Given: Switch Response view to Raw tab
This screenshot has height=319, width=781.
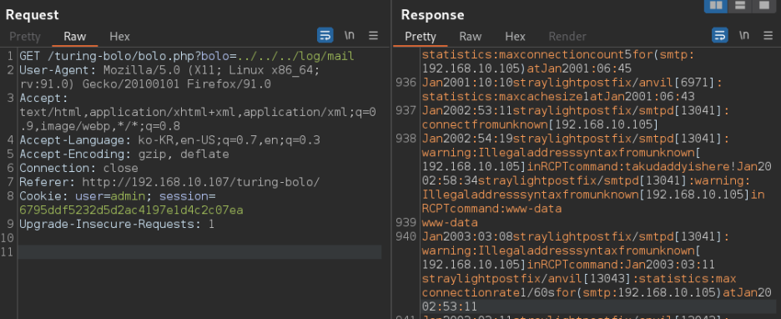Looking at the screenshot, I should tap(471, 37).
